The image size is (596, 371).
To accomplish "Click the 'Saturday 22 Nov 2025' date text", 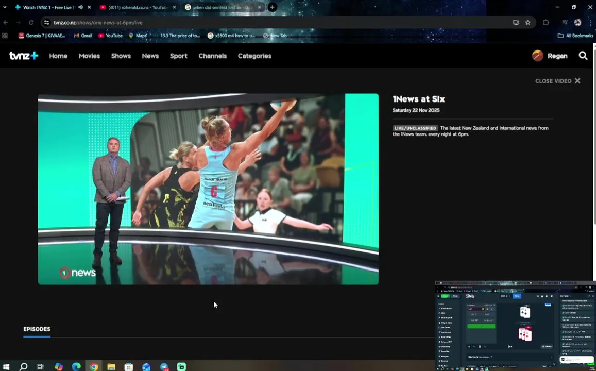I will pyautogui.click(x=416, y=110).
